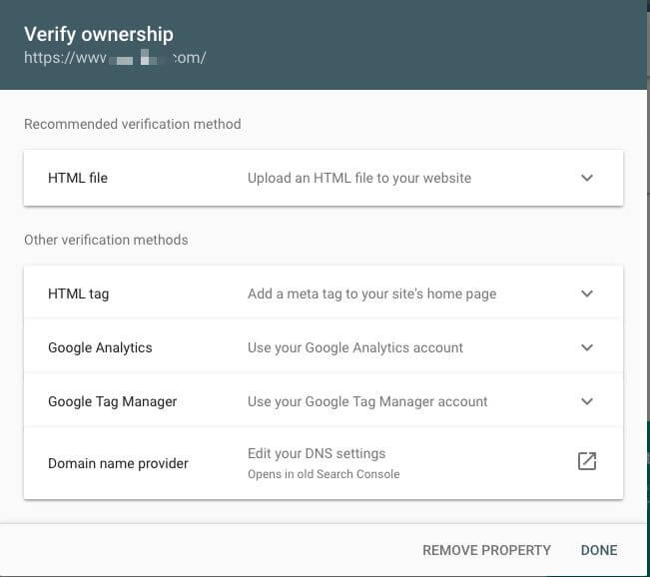Click the blurred property URL in header
Viewport: 650px width, 577px height.
(x=115, y=58)
